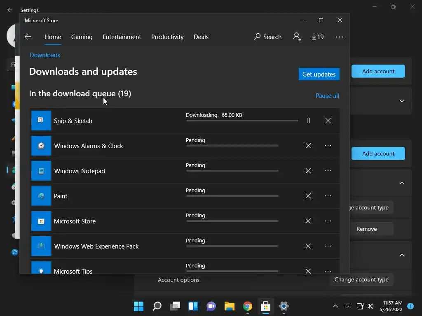Click the Paint pending progress bar
Screen dimensions: 422x316
pyautogui.click(x=232, y=196)
